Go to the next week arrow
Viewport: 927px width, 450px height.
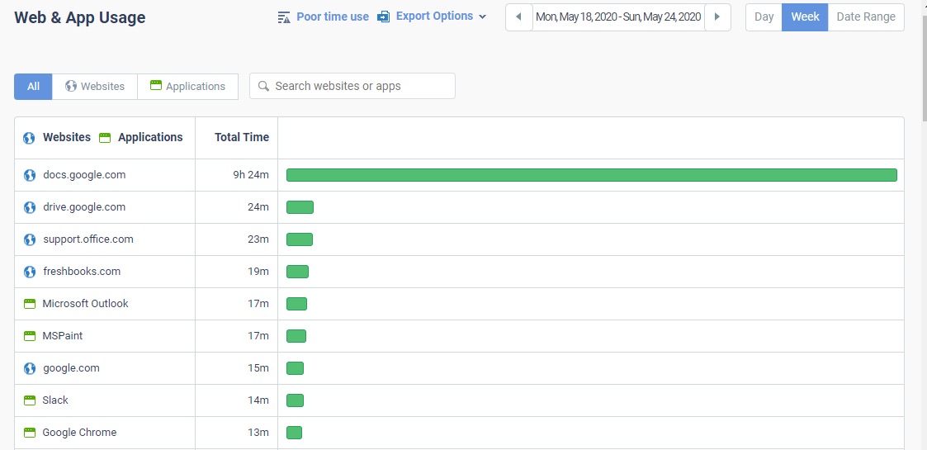pyautogui.click(x=717, y=17)
